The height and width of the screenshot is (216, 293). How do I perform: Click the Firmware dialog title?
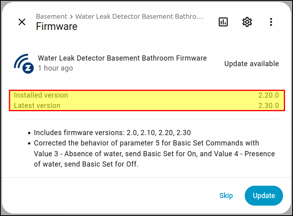[x=57, y=27]
